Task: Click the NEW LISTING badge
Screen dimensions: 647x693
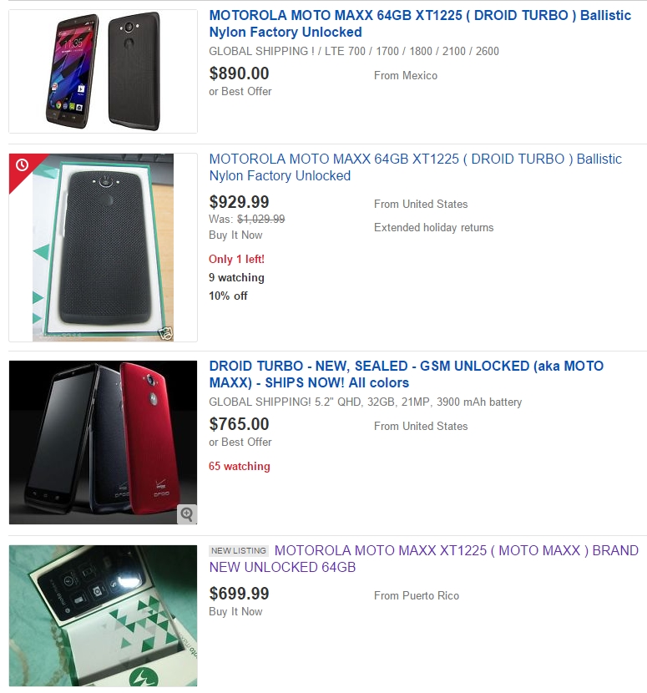Action: click(239, 551)
